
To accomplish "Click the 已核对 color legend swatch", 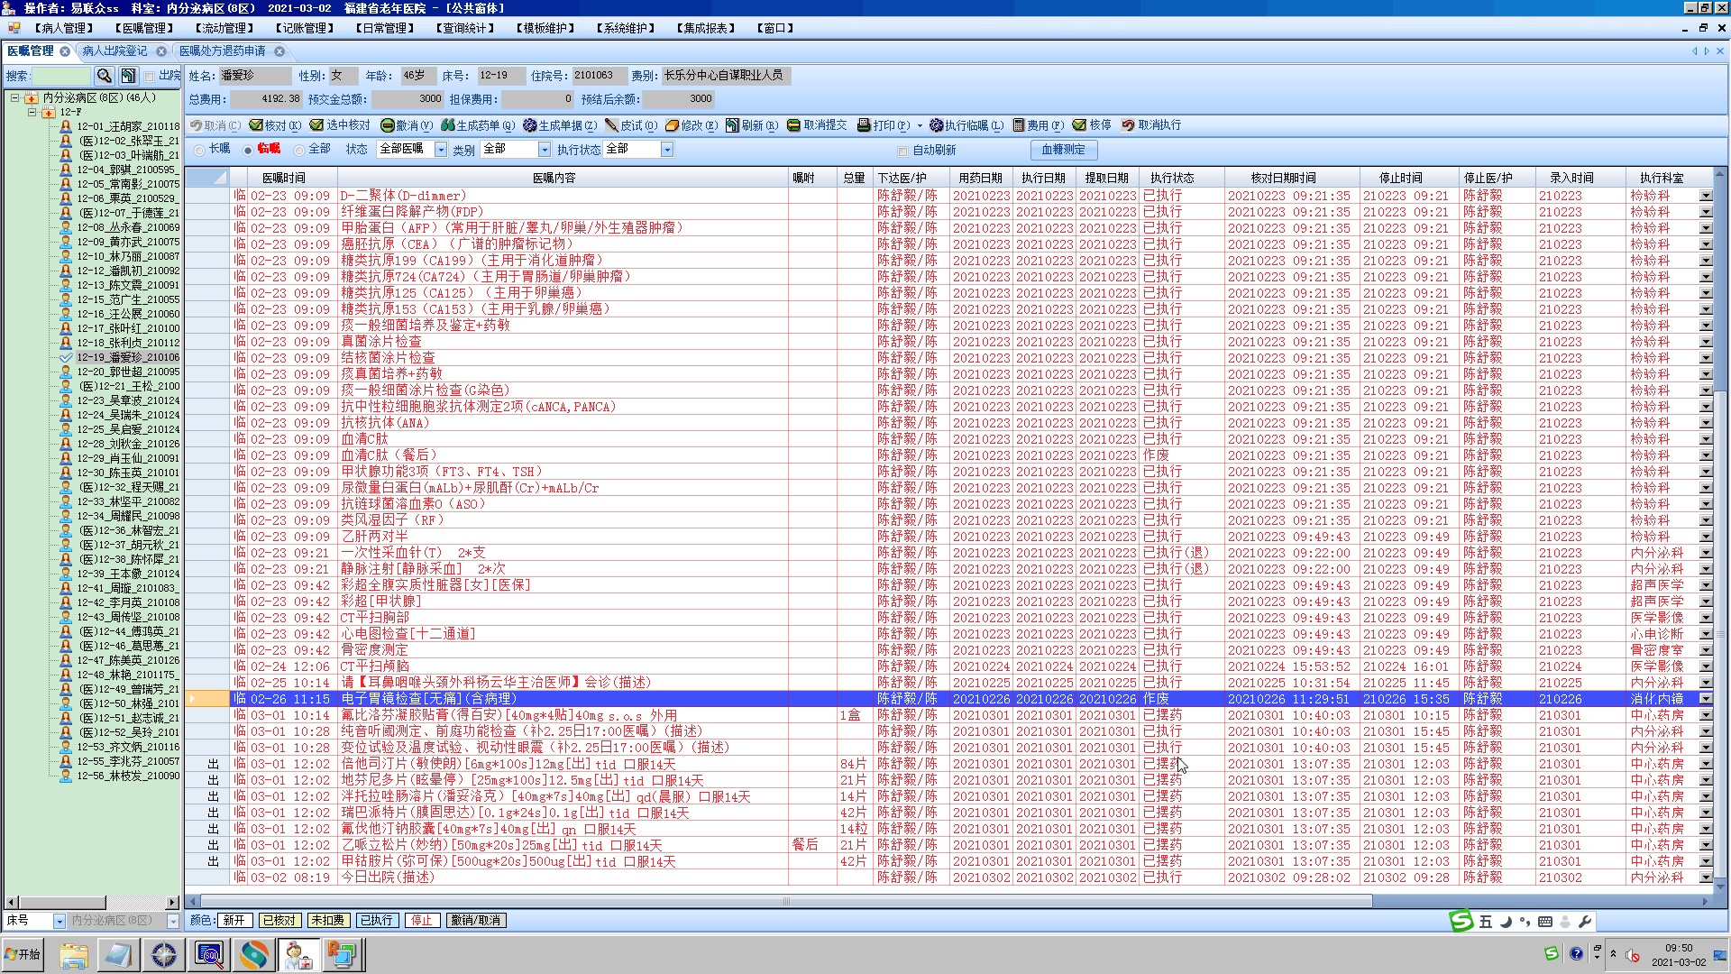I will tap(279, 921).
